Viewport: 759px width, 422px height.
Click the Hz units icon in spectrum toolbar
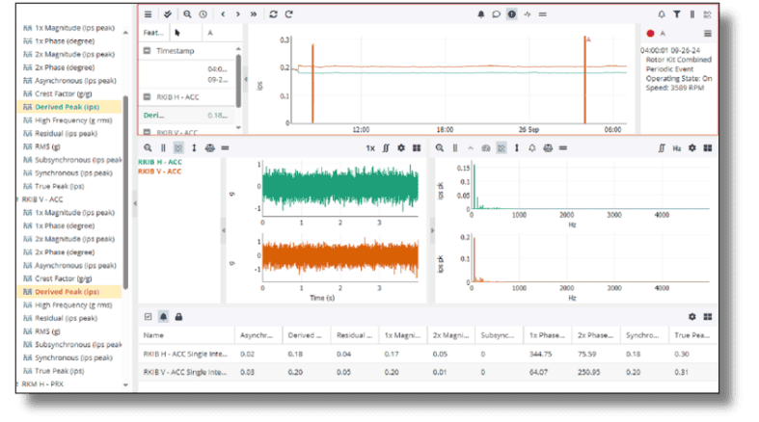click(x=677, y=148)
